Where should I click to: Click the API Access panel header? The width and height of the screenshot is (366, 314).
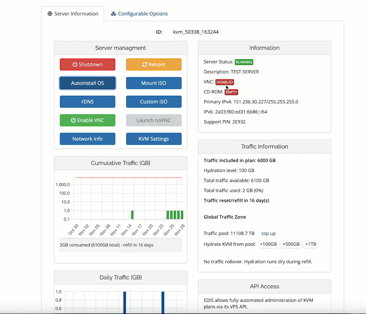point(265,286)
